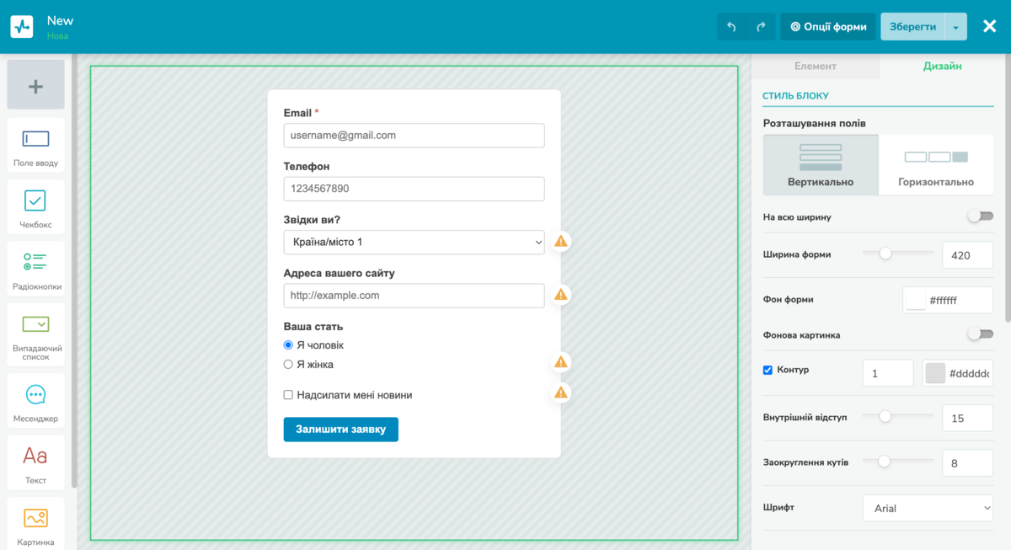This screenshot has width=1011, height=550.
Task: Add the Текст element
Action: (35, 462)
